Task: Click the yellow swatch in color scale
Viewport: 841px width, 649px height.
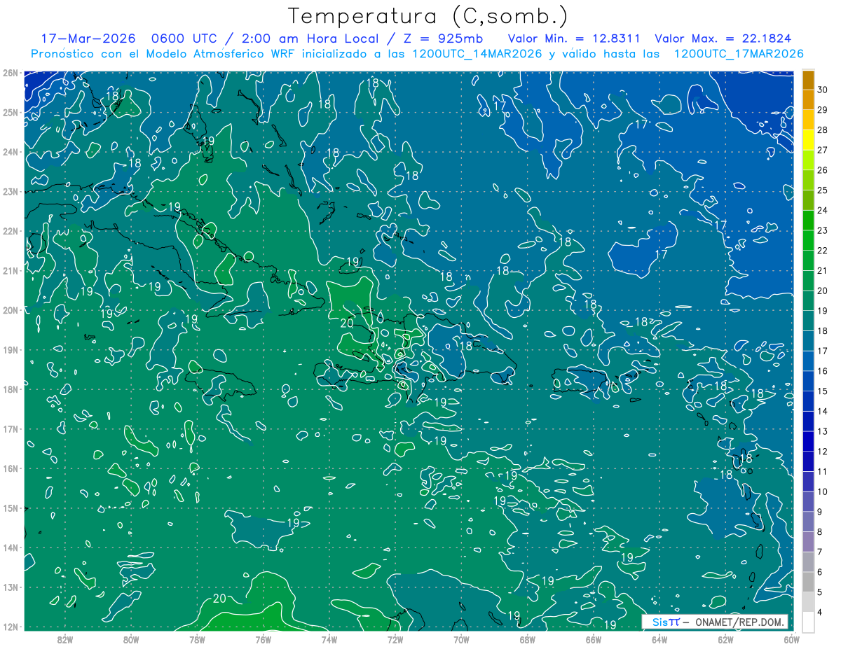Action: point(808,140)
